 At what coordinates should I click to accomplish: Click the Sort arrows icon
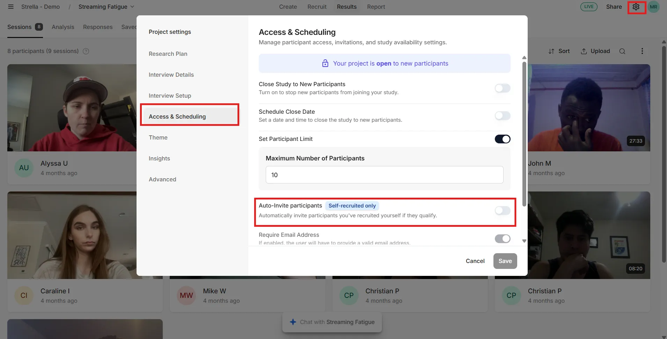pyautogui.click(x=551, y=51)
